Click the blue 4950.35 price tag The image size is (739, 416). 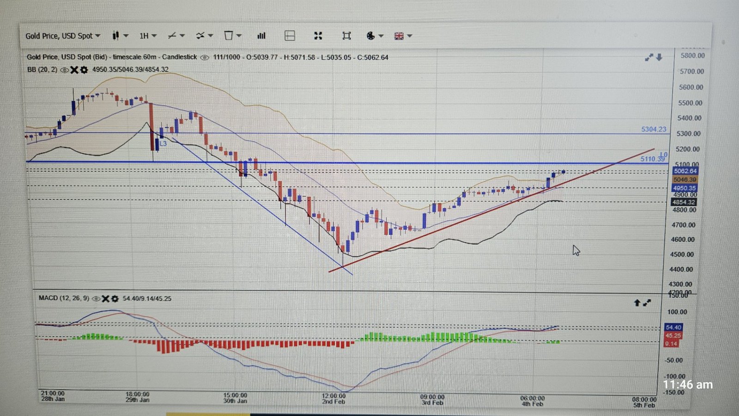click(x=684, y=188)
